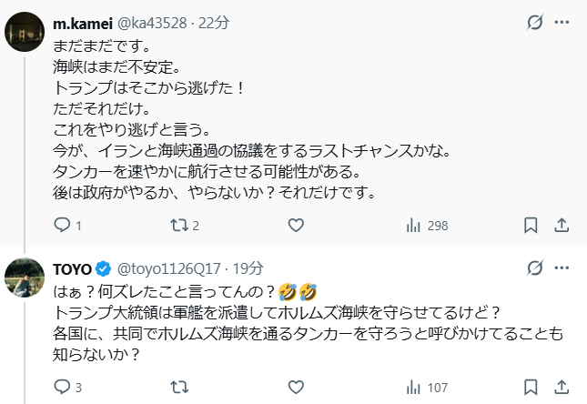
Task: Reply to TOYO's post
Action: tap(62, 387)
